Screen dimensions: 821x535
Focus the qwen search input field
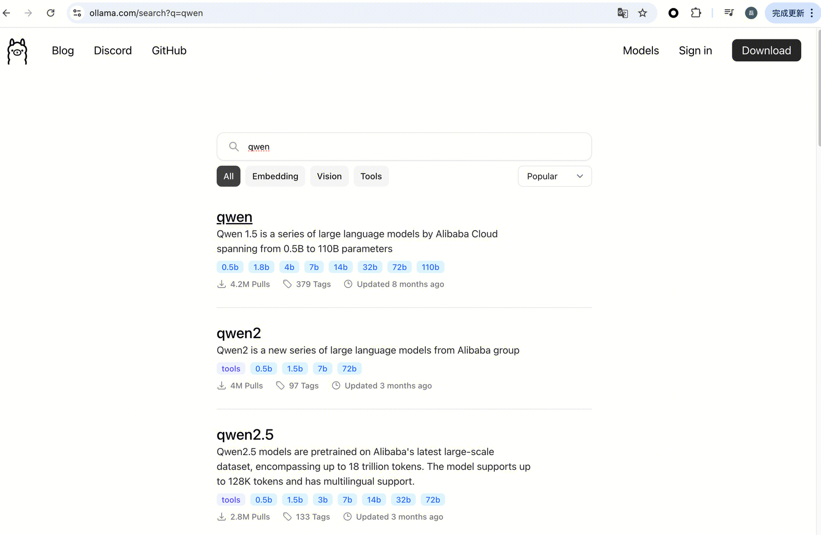tap(404, 147)
